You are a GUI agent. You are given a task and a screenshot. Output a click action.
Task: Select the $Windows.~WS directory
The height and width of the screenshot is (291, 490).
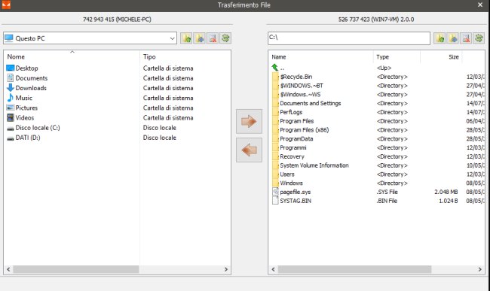coord(300,95)
